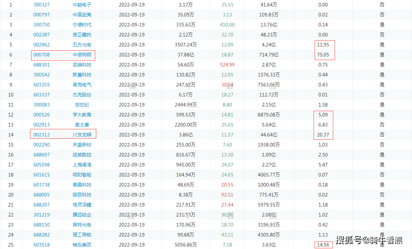This screenshot has height=249, width=412.
Task: Open stock code link 300327
Action: coord(42,5)
